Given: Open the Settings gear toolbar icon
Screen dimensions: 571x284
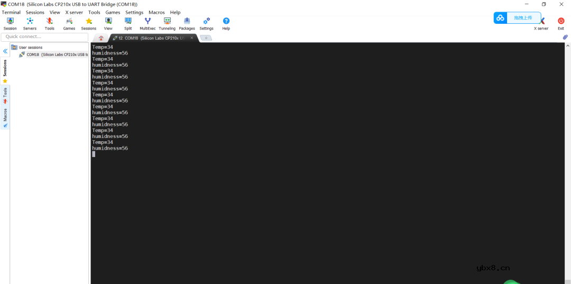Looking at the screenshot, I should [x=206, y=23].
